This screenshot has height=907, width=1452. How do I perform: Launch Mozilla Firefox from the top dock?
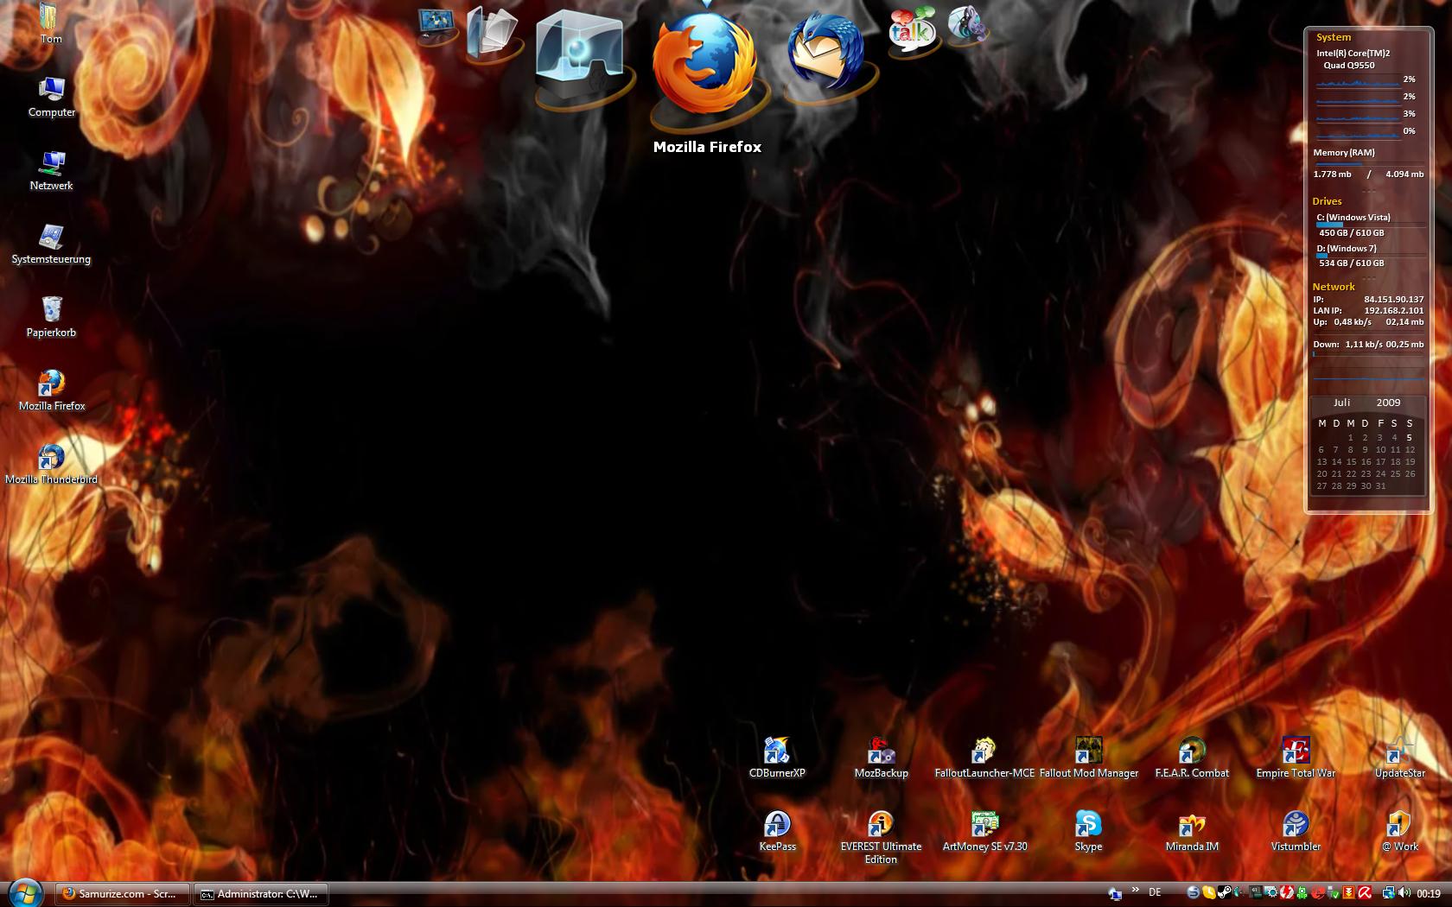click(706, 62)
